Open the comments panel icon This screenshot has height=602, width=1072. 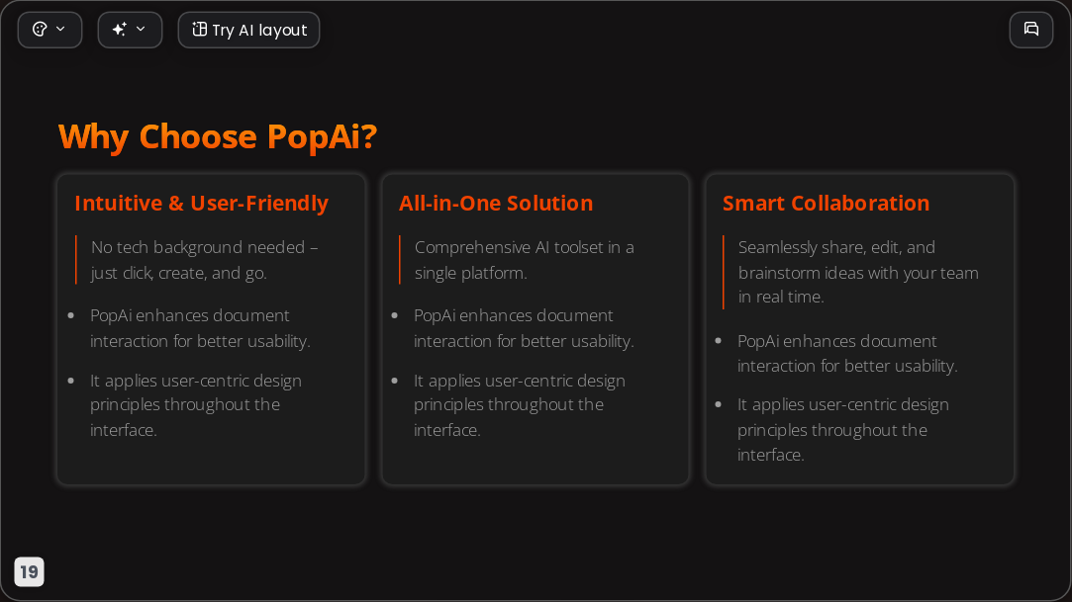[1031, 30]
